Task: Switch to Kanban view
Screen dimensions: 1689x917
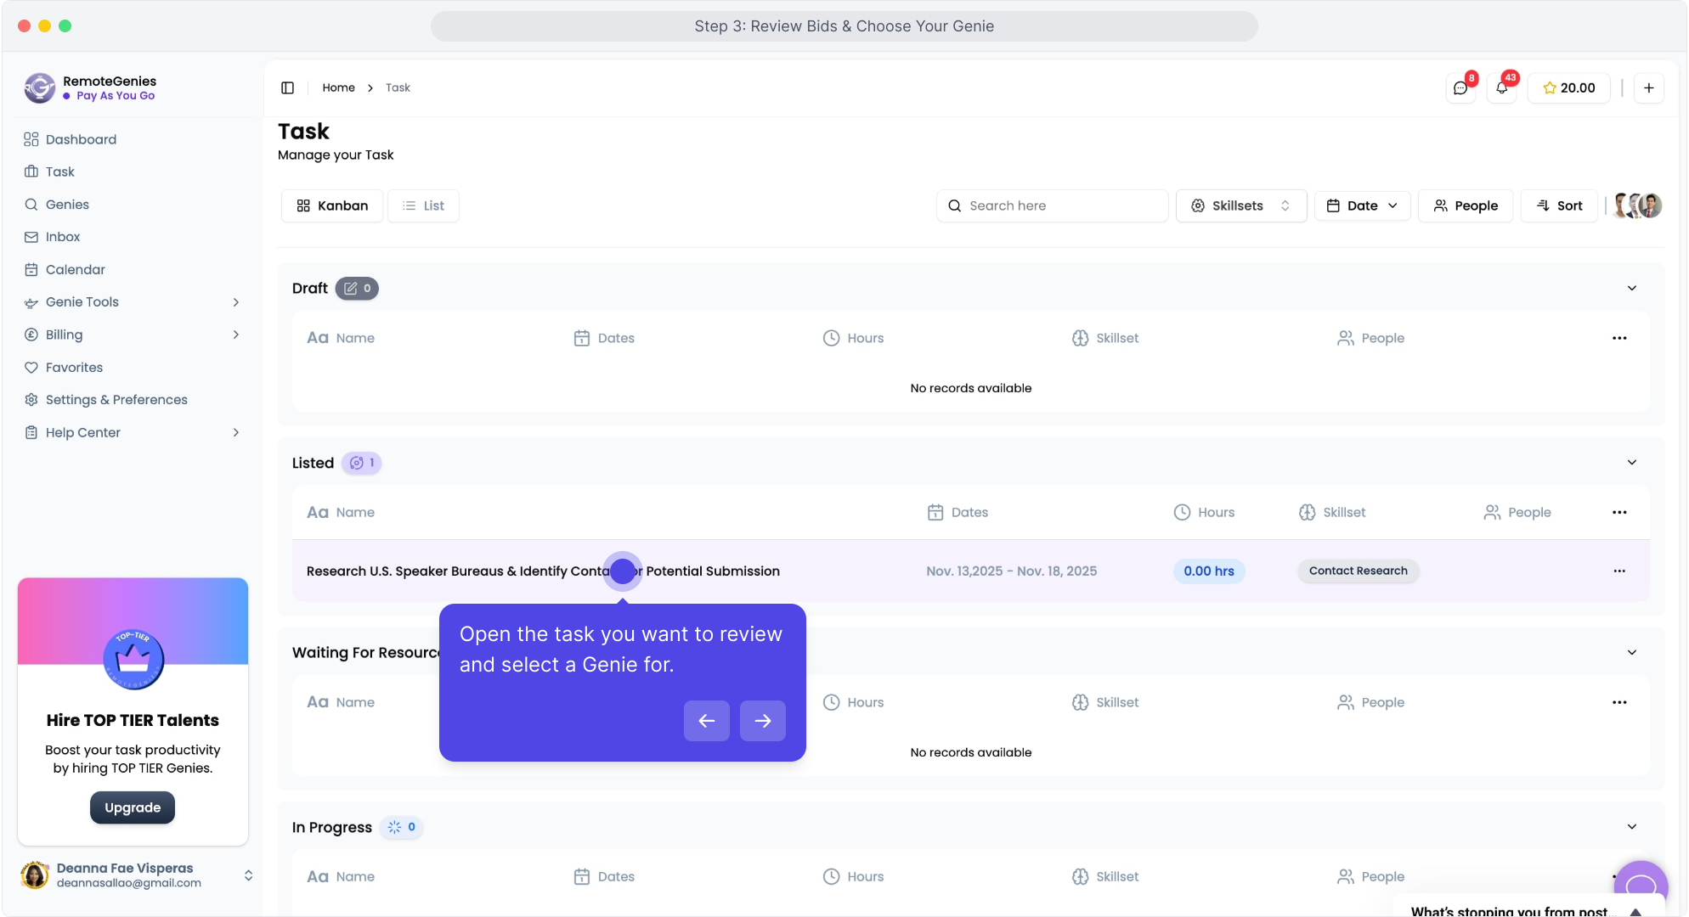Action: click(332, 206)
